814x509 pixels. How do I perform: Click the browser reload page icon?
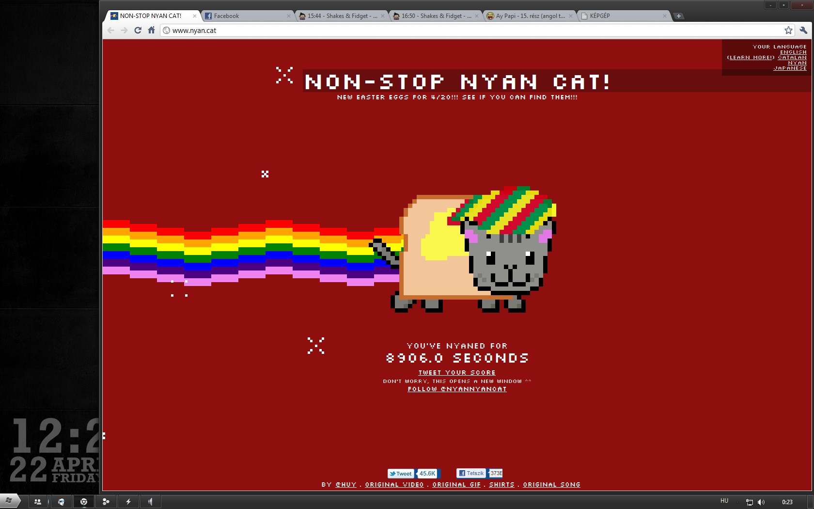coord(138,30)
